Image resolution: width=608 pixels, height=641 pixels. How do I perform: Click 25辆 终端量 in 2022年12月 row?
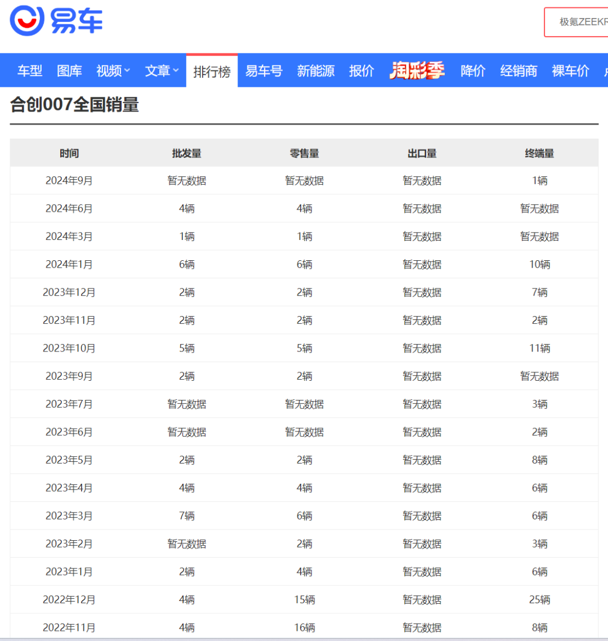point(540,599)
